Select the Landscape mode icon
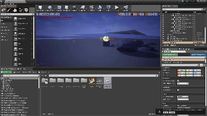This screenshot has width=207, height=116. tap(15, 10)
